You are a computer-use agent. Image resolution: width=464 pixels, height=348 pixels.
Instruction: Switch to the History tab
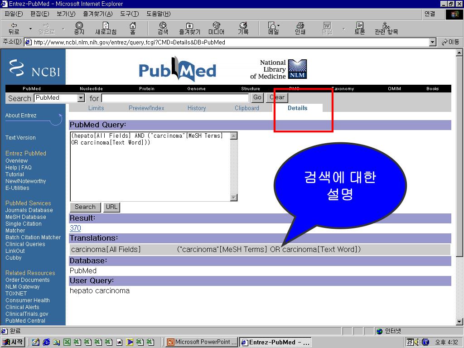click(197, 108)
